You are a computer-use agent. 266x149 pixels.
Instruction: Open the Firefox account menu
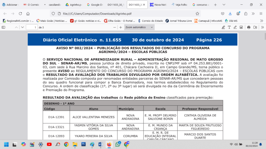(238, 14)
